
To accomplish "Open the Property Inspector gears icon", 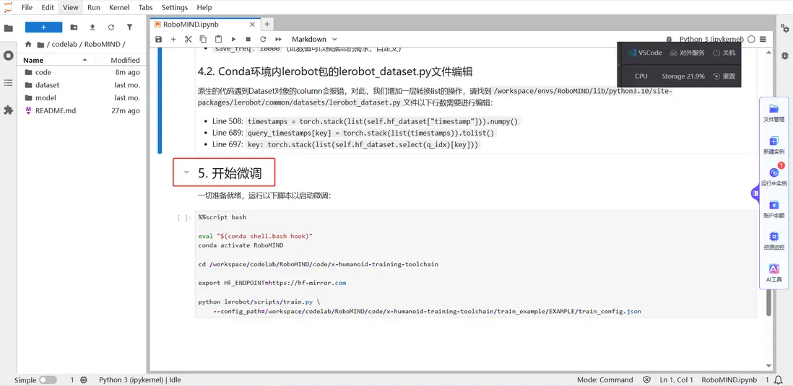I will pyautogui.click(x=784, y=28).
